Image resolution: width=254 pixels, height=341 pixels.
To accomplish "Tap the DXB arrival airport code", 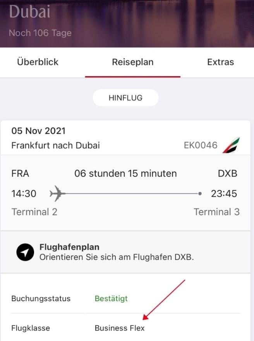I will (227, 174).
